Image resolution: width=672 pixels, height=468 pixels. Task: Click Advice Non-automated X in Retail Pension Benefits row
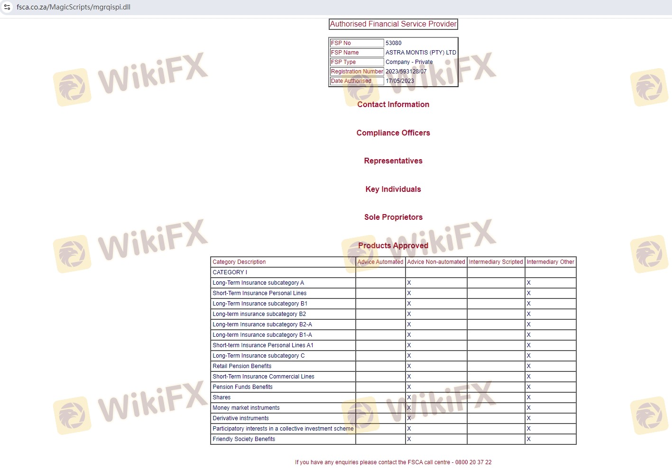[x=409, y=366]
